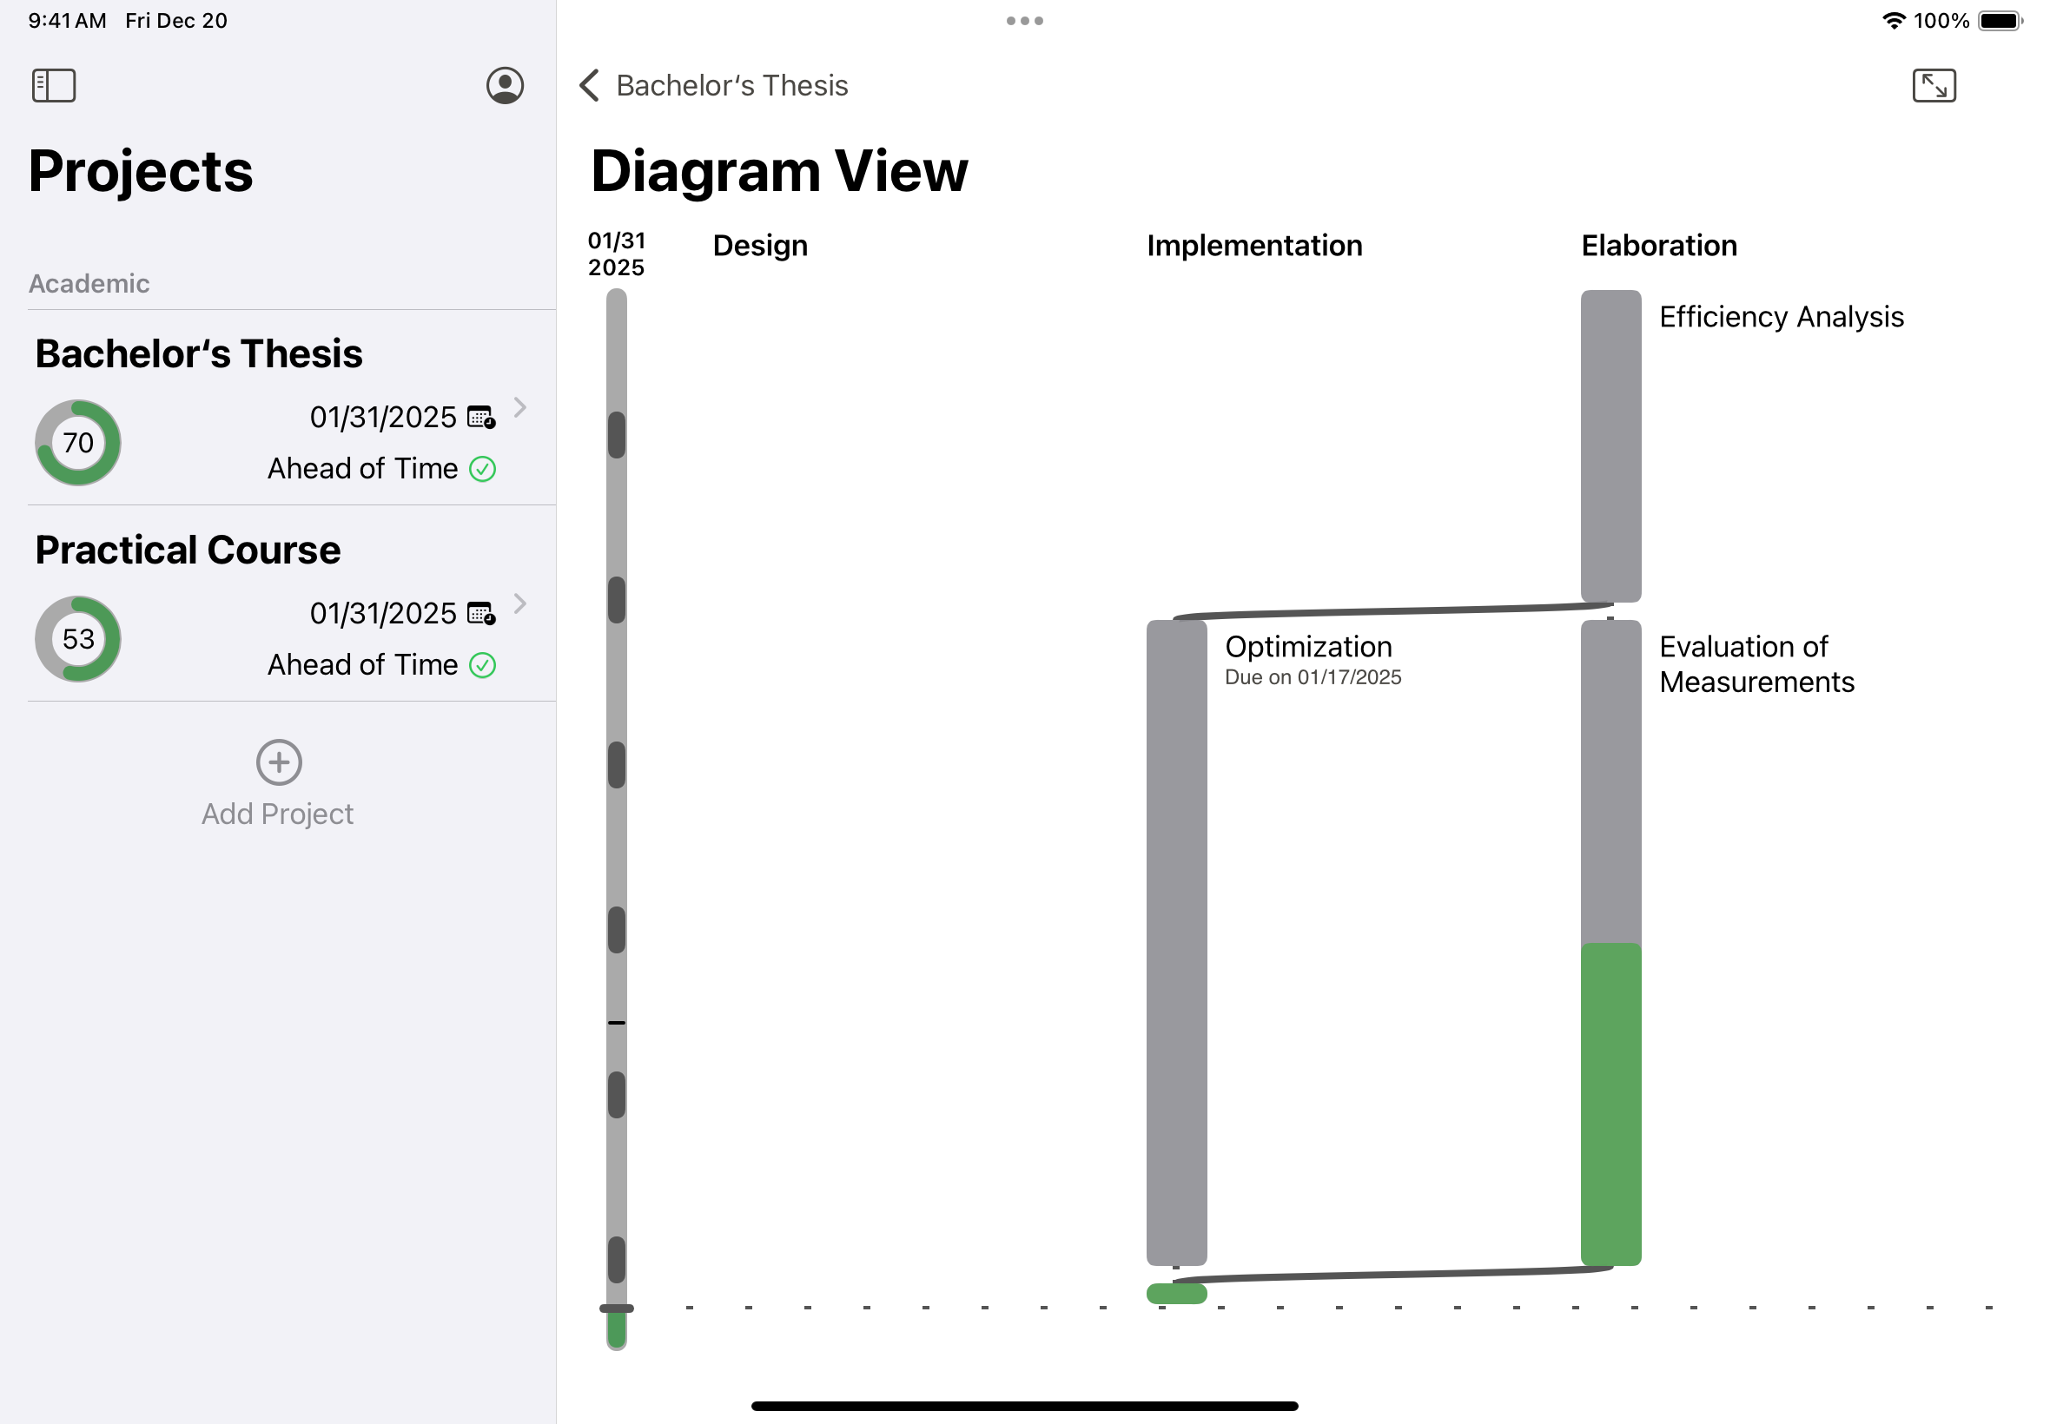The width and height of the screenshot is (2050, 1424).
Task: Tap the three-dots multitasking icon at top
Action: (1024, 21)
